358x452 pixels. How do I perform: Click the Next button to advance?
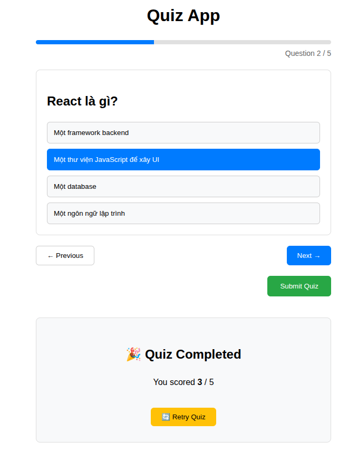point(308,255)
